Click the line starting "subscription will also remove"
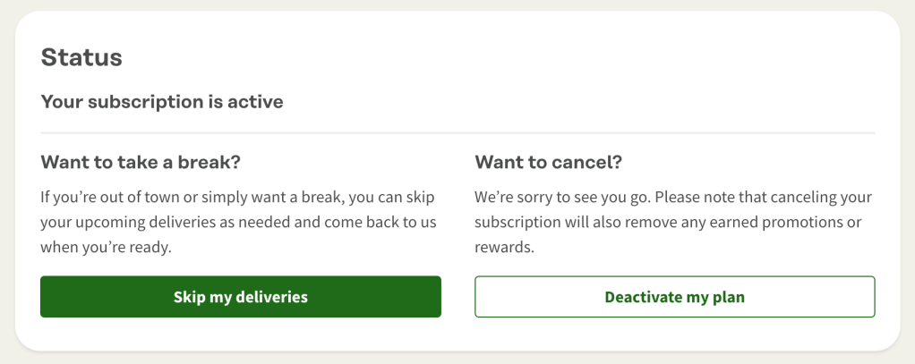 tap(668, 222)
